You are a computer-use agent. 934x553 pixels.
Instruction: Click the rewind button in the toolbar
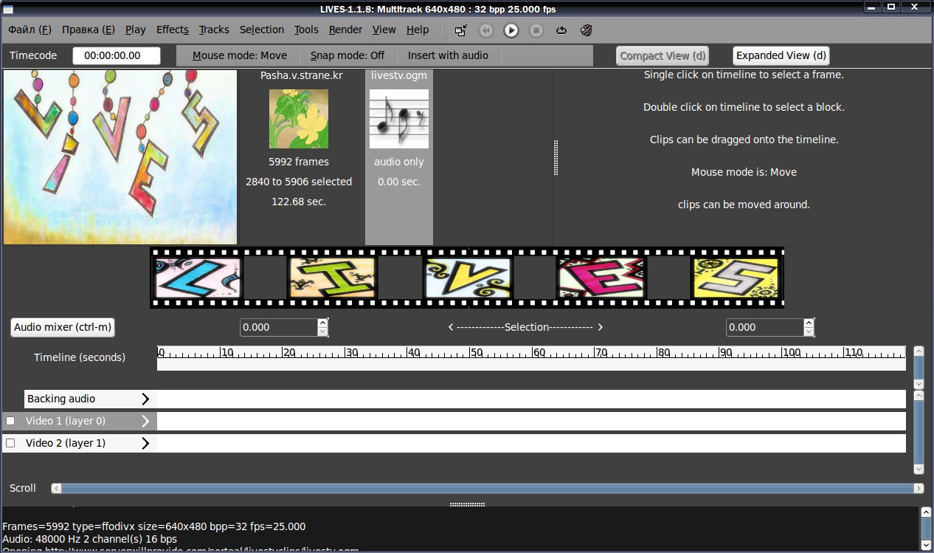(485, 30)
